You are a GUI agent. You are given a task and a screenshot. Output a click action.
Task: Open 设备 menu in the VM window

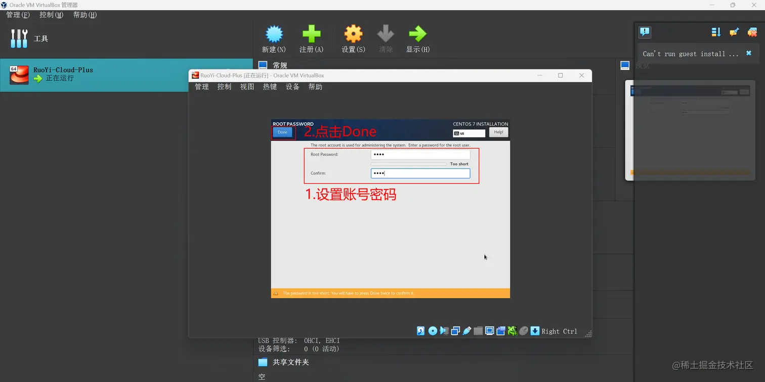[292, 87]
